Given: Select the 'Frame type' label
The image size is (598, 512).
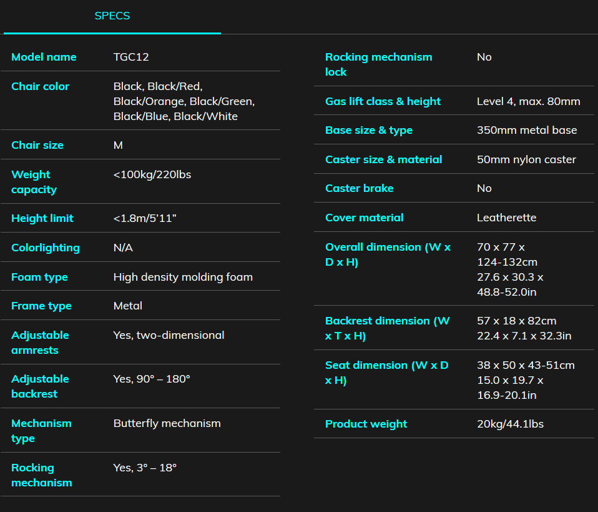Looking at the screenshot, I should (41, 306).
